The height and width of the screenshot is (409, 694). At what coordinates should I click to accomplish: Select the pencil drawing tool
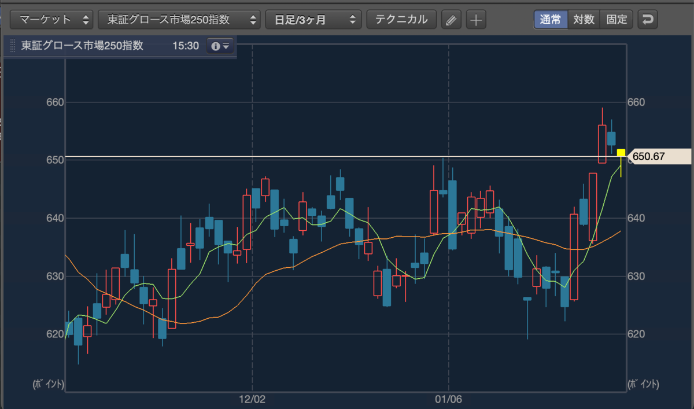pos(451,20)
